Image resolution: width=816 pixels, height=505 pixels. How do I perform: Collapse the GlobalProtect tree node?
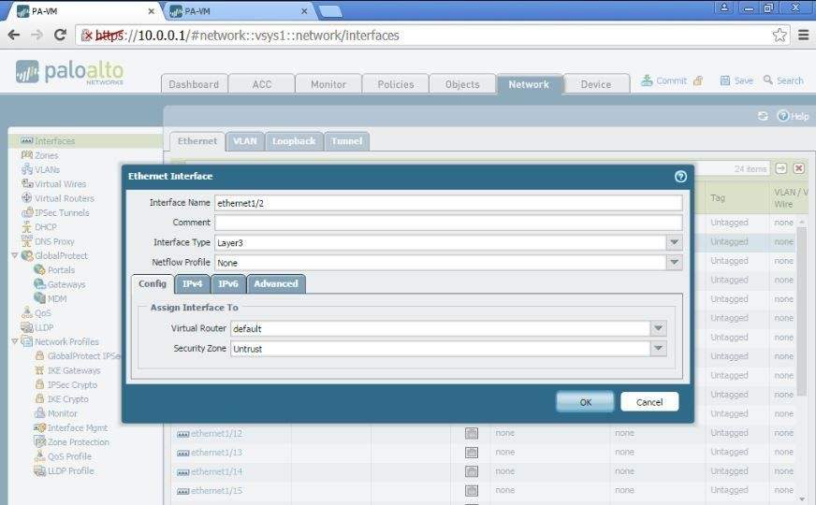point(14,255)
